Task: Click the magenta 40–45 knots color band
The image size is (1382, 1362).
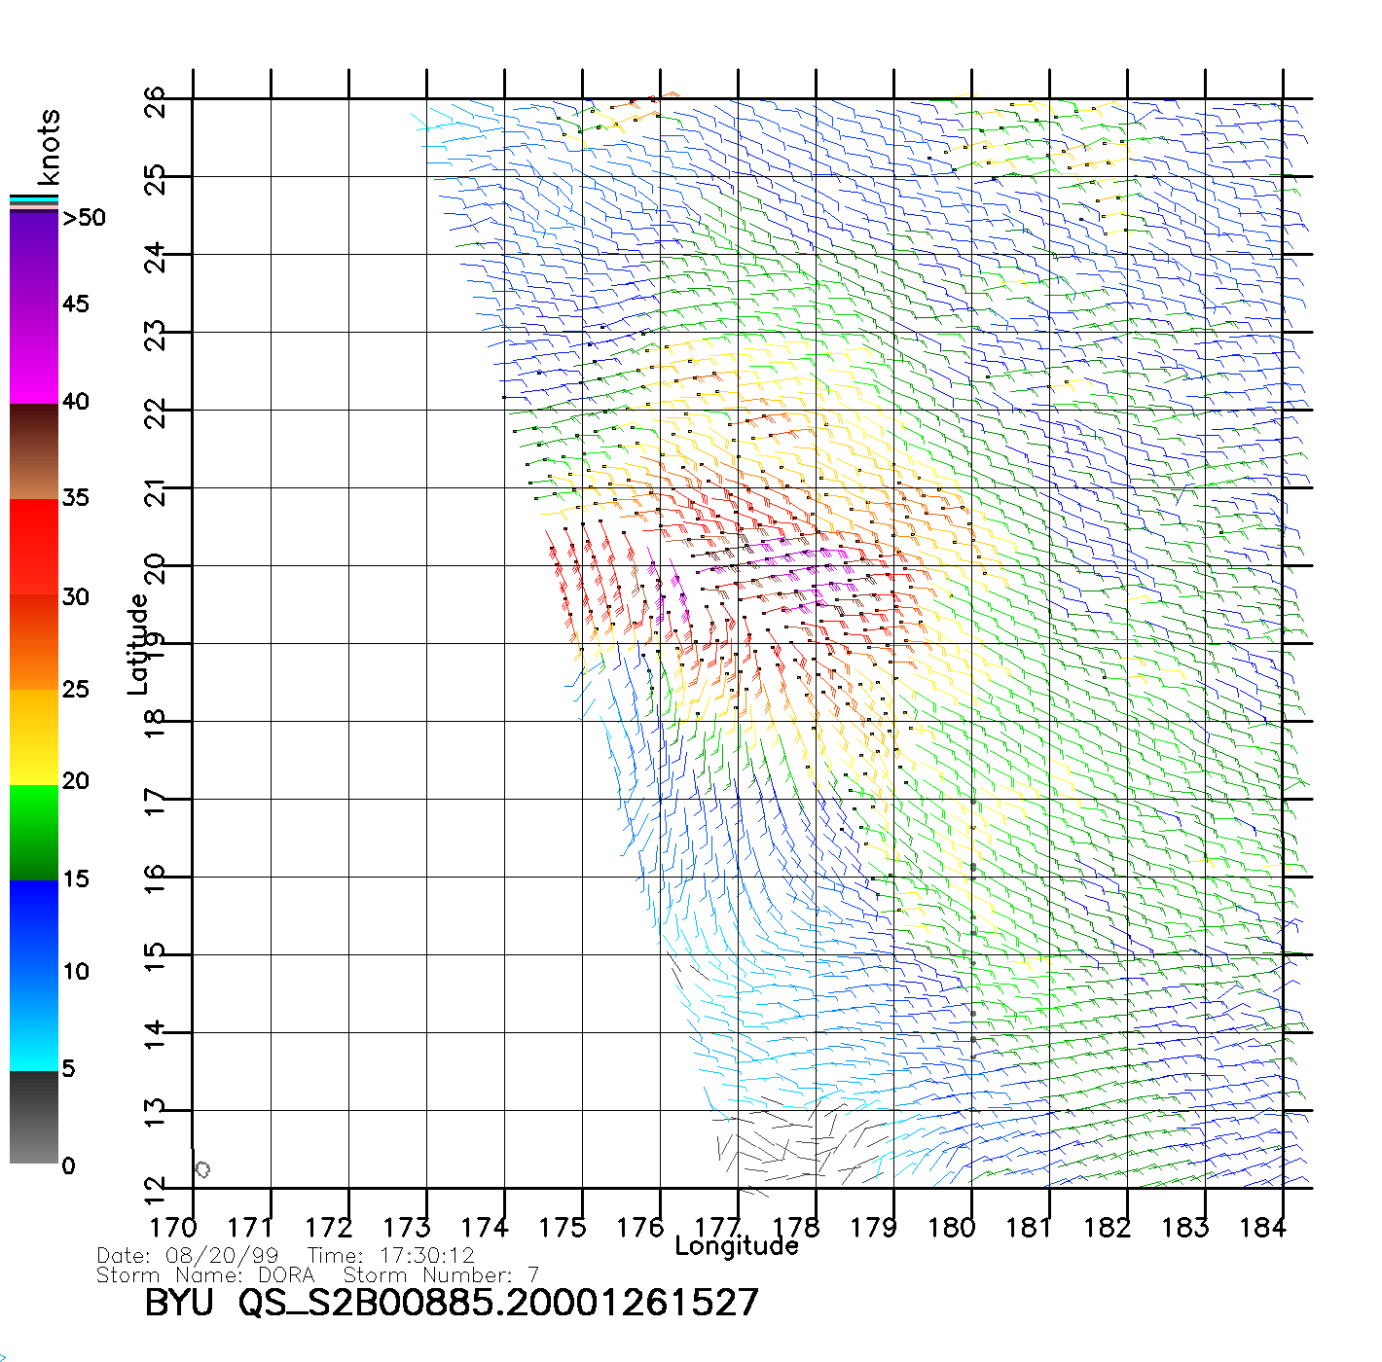Action: click(x=34, y=355)
